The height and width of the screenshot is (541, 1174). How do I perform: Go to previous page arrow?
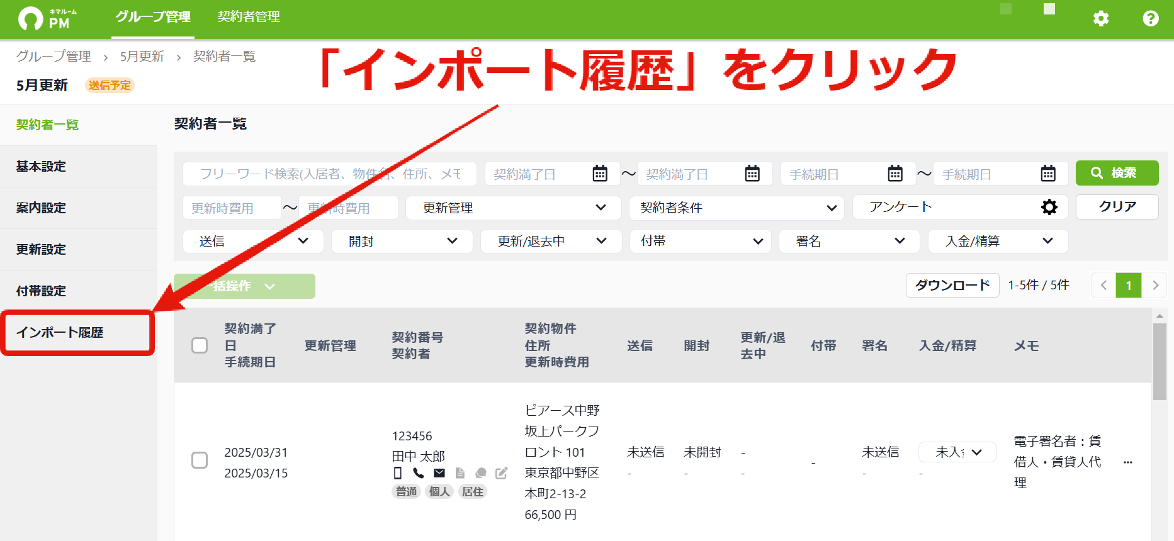click(1103, 286)
